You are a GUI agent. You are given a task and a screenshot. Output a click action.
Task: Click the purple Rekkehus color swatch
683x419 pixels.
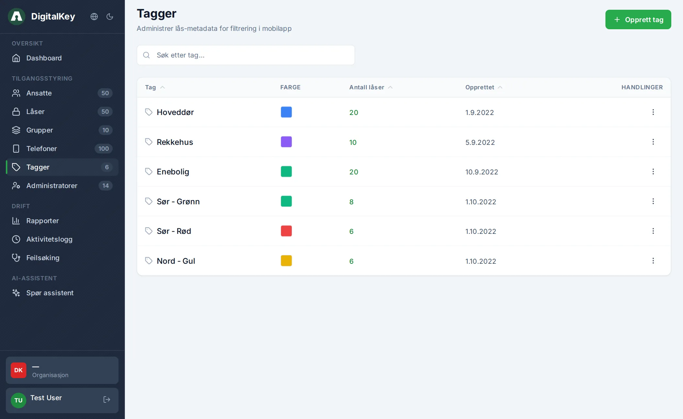pos(286,142)
